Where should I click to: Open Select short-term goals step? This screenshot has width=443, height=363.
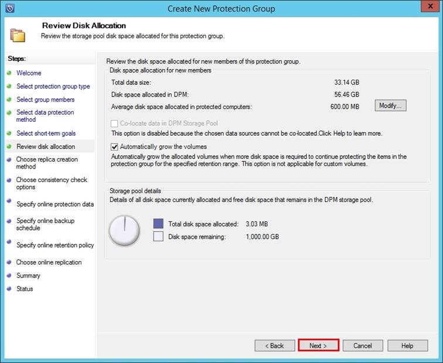pos(46,133)
